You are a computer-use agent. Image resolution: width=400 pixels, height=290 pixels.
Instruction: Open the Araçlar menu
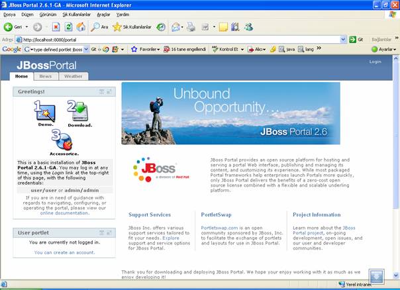tap(103, 14)
